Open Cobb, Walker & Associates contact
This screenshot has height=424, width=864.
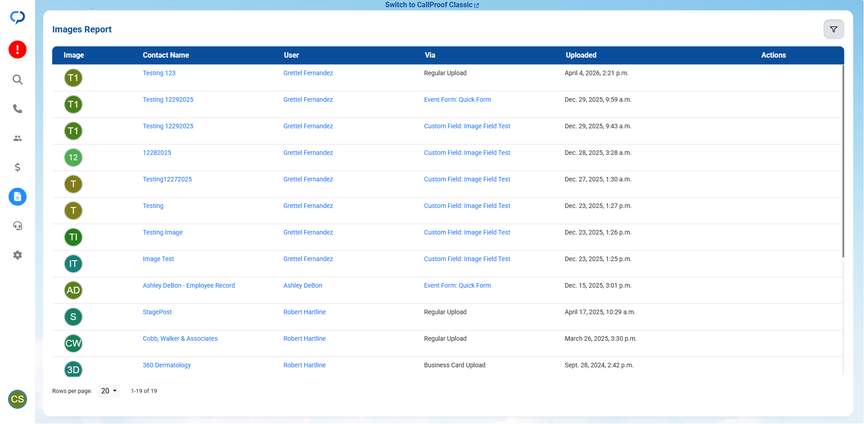pos(180,338)
